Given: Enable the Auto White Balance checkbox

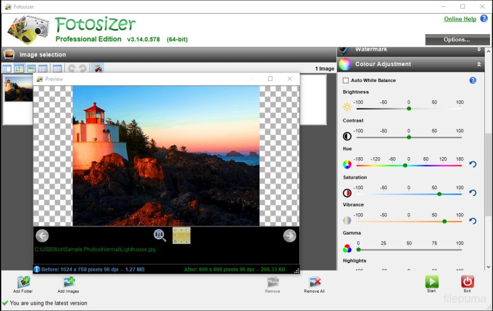Looking at the screenshot, I should (345, 80).
